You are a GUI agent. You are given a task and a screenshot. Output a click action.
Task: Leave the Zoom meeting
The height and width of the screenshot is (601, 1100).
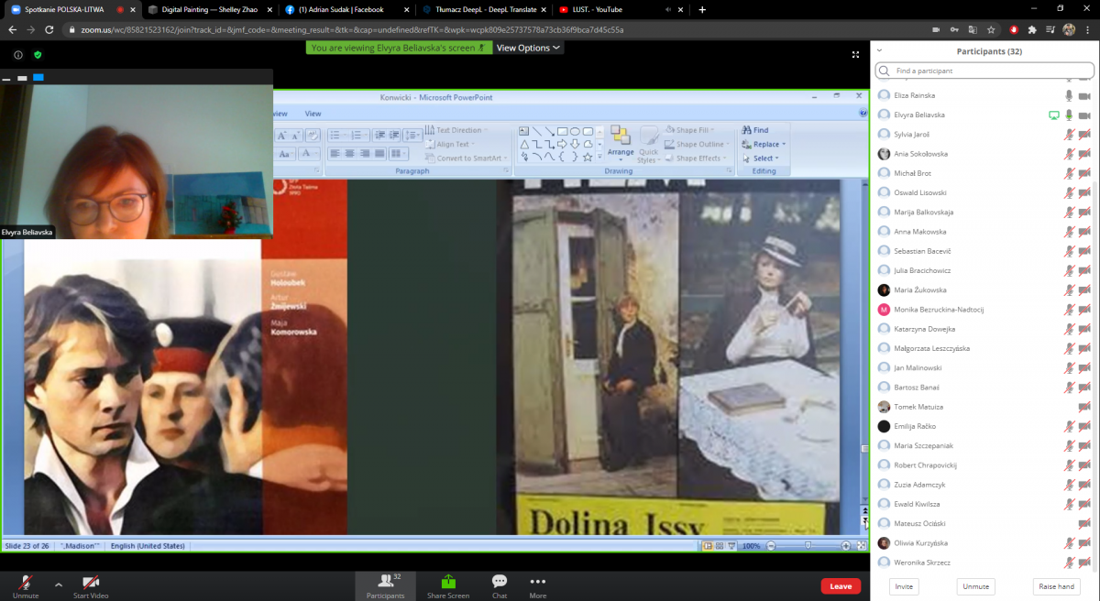(841, 586)
